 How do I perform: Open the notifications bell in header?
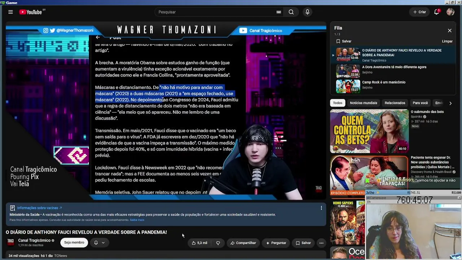437,12
